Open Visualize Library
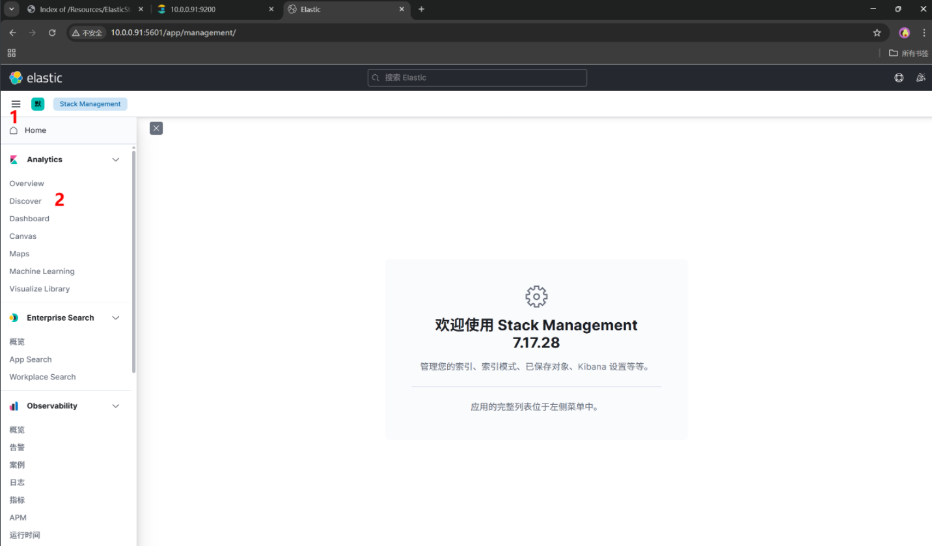932x546 pixels. point(40,289)
